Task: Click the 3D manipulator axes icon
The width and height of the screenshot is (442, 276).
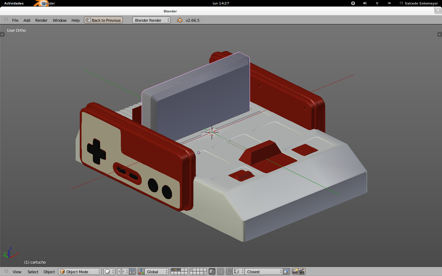Action: click(x=141, y=272)
